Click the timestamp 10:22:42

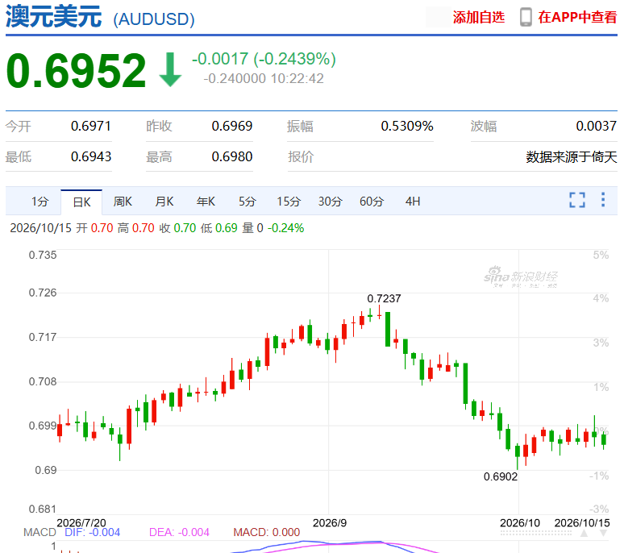[297, 79]
